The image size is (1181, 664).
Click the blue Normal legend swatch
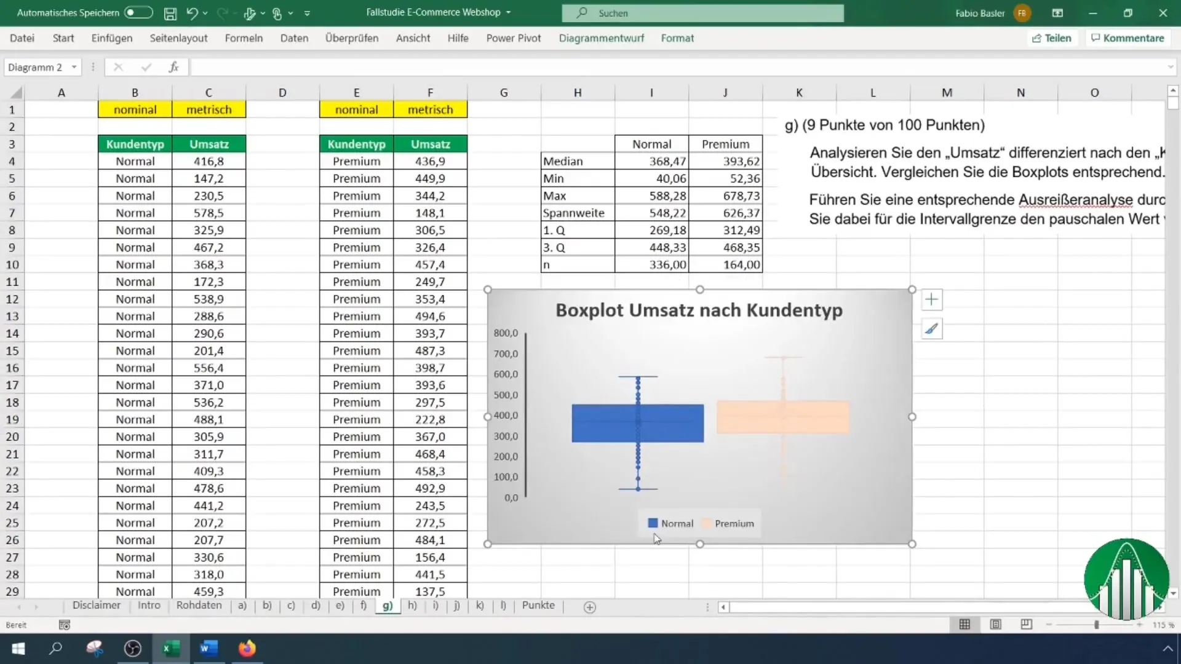653,523
